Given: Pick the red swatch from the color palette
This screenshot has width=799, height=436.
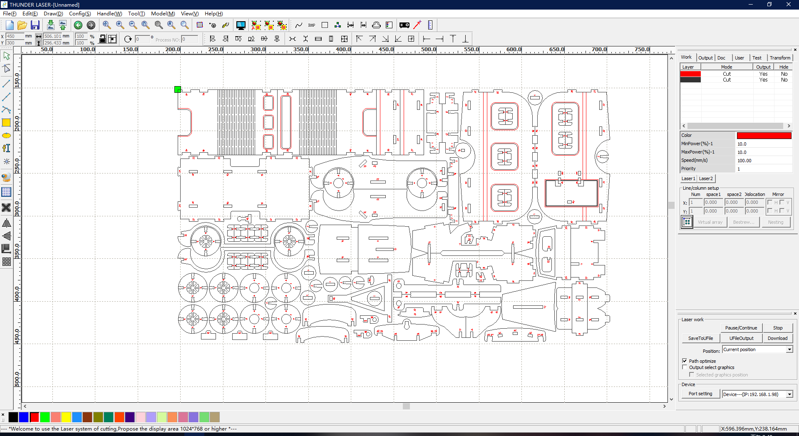Looking at the screenshot, I should coord(35,417).
